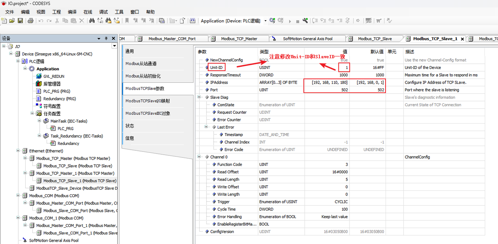Viewport: 498px width, 244px height.
Task: Click the SoftMotion General Axis Pool tree icon
Action: pyautogui.click(x=25, y=241)
